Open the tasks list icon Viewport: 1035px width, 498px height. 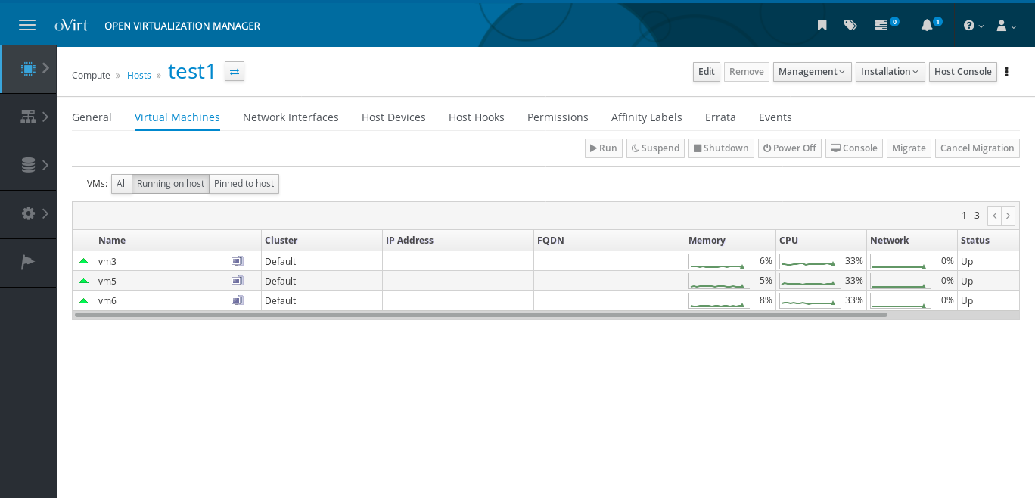881,25
